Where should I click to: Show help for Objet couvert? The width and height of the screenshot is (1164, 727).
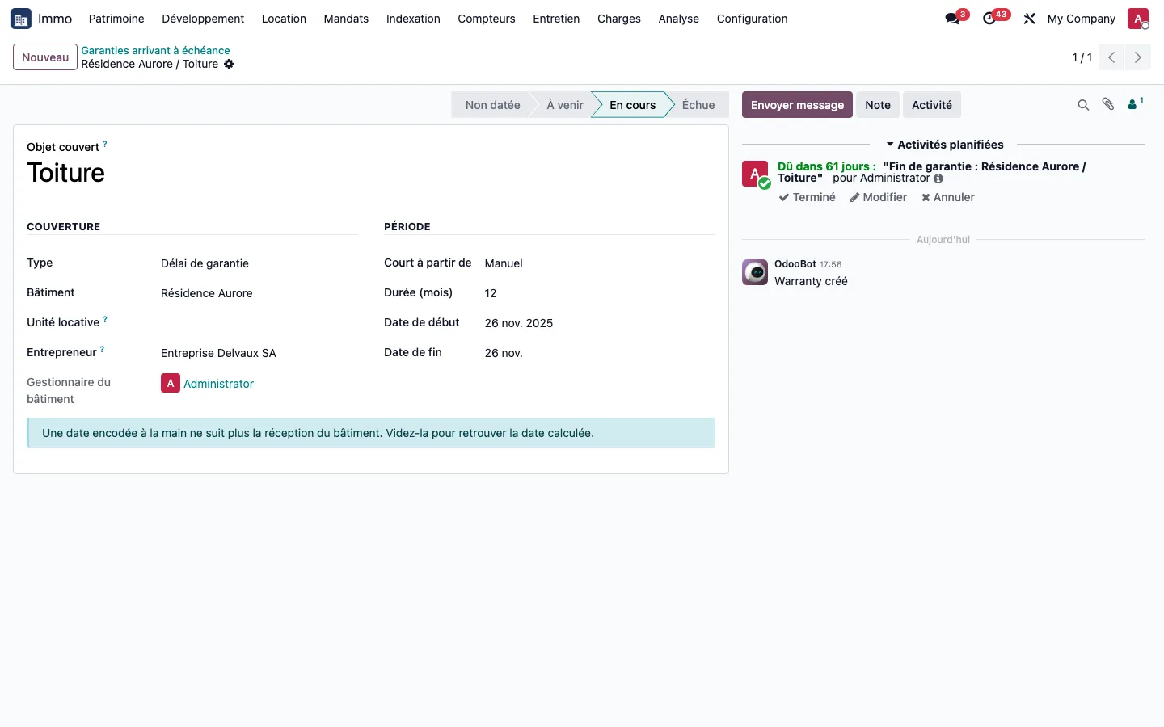point(104,144)
